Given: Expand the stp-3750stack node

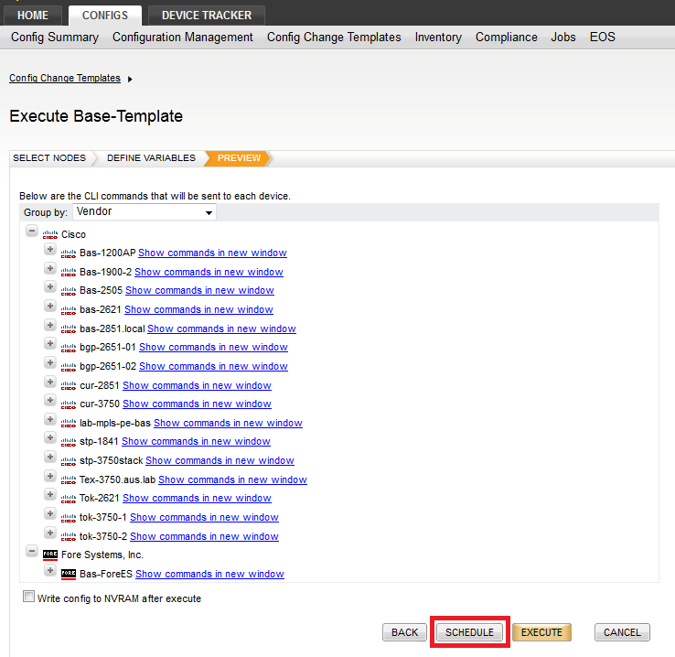Looking at the screenshot, I should tap(50, 457).
